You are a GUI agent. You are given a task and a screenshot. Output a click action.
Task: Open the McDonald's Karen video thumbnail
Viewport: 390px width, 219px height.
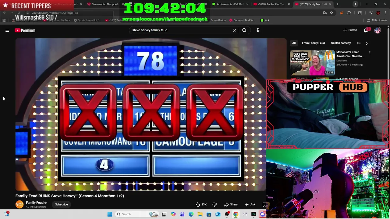coord(312,63)
